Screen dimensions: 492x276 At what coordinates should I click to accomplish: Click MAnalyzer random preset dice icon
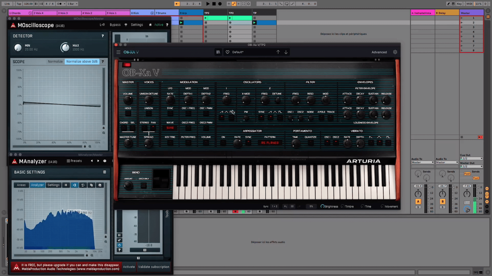105,161
